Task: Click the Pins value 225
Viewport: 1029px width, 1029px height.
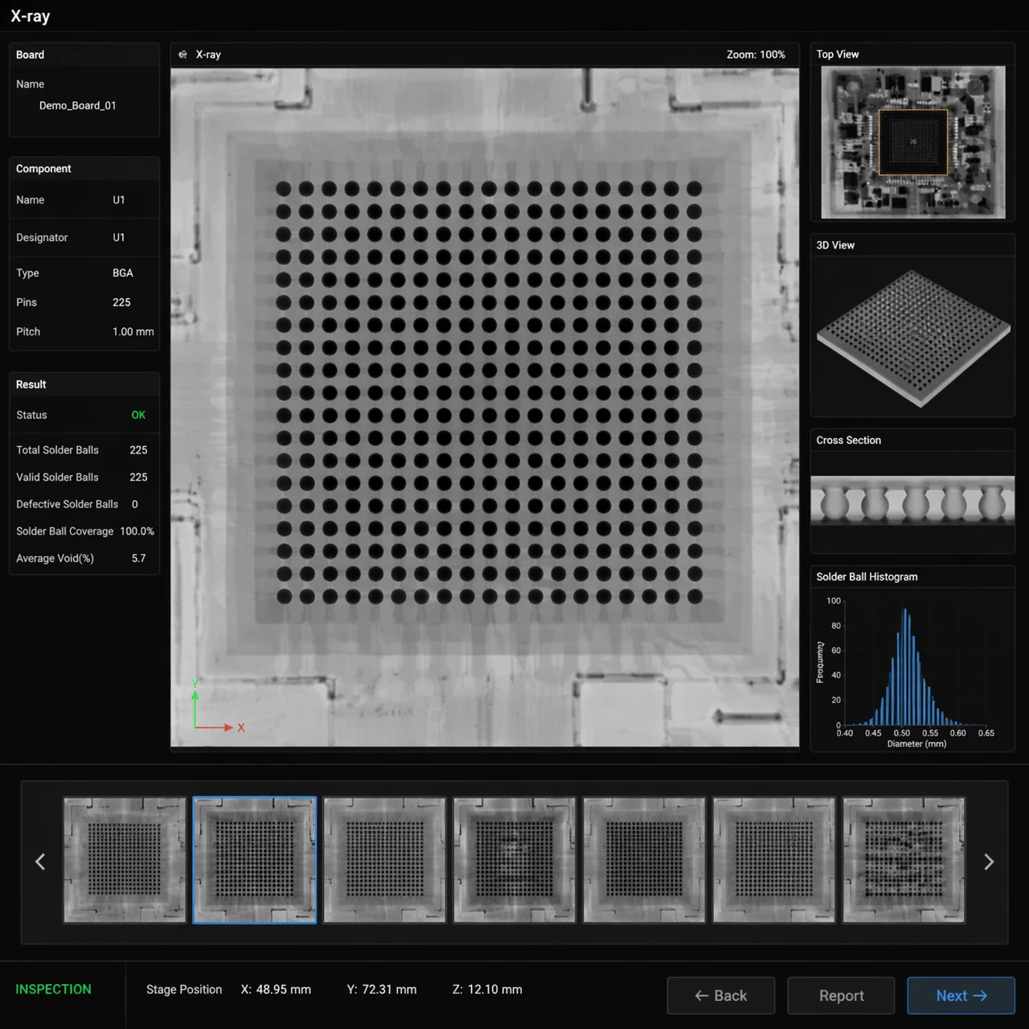Action: [121, 302]
